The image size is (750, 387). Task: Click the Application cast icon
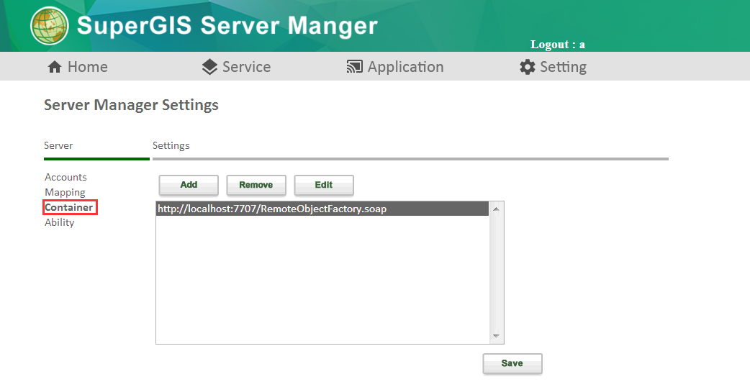pos(354,67)
